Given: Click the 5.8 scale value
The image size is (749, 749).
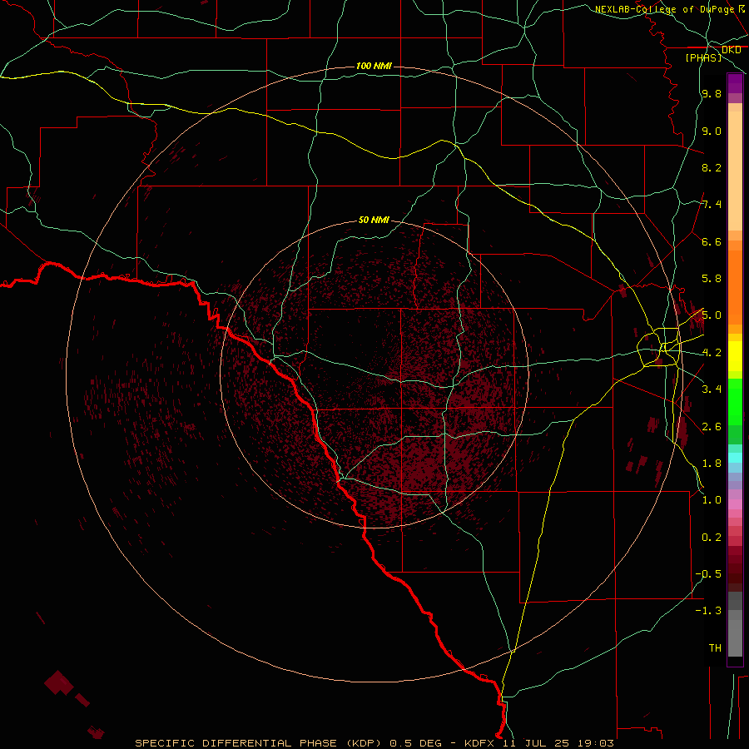Looking at the screenshot, I should (712, 279).
